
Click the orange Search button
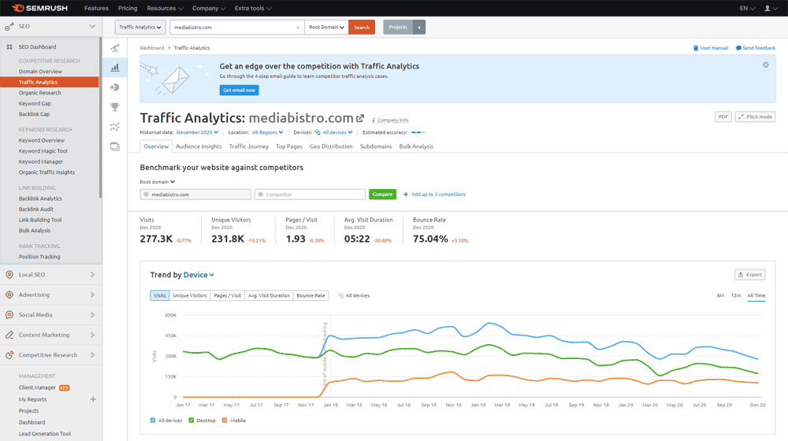point(362,27)
